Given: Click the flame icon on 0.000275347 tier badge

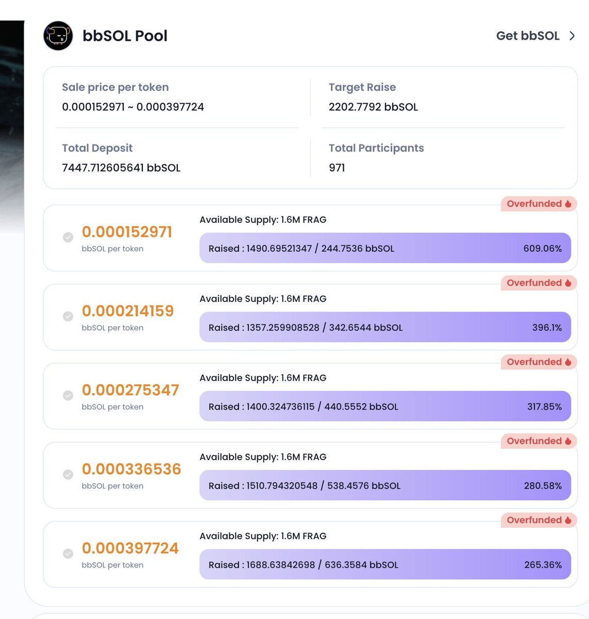Looking at the screenshot, I should (568, 362).
